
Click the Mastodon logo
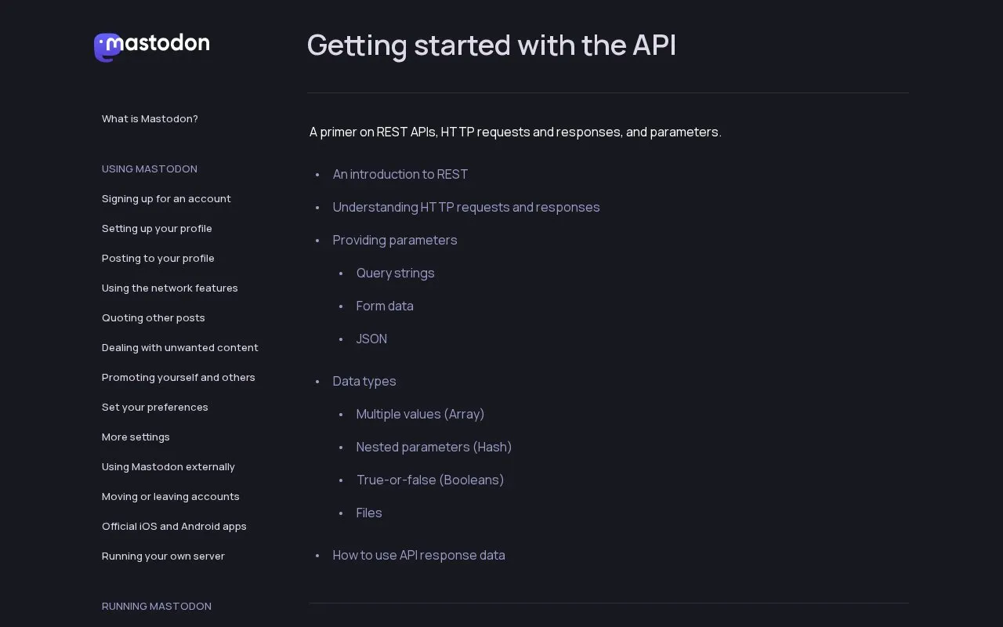[x=151, y=47]
